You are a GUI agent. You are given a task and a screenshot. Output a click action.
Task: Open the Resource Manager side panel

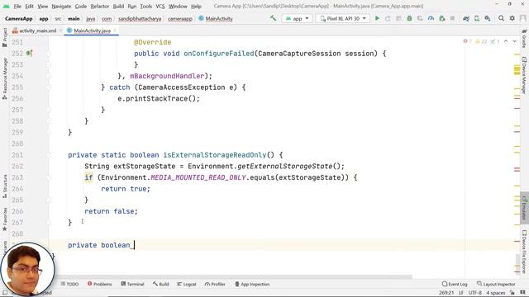click(4, 78)
